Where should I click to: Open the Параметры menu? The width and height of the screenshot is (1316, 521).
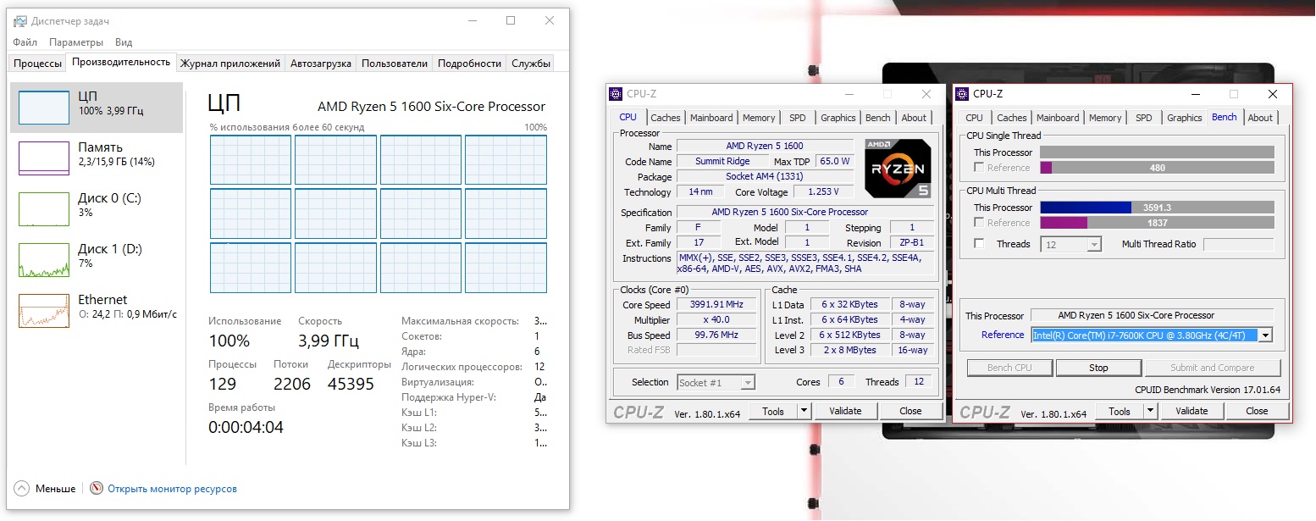[76, 42]
